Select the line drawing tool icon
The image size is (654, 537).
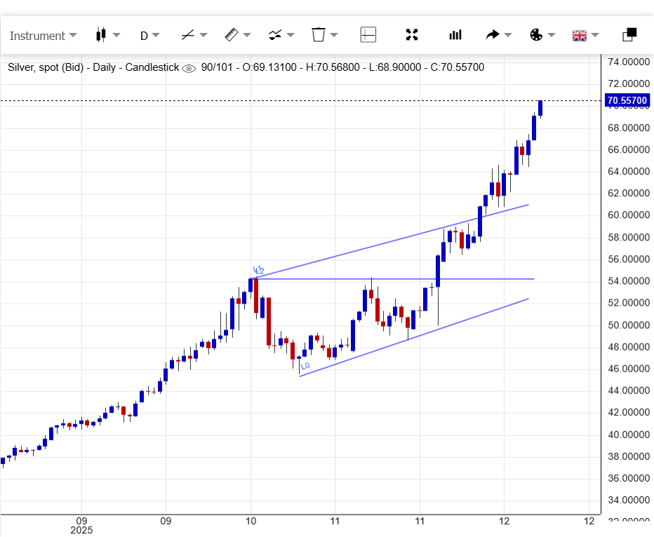187,35
